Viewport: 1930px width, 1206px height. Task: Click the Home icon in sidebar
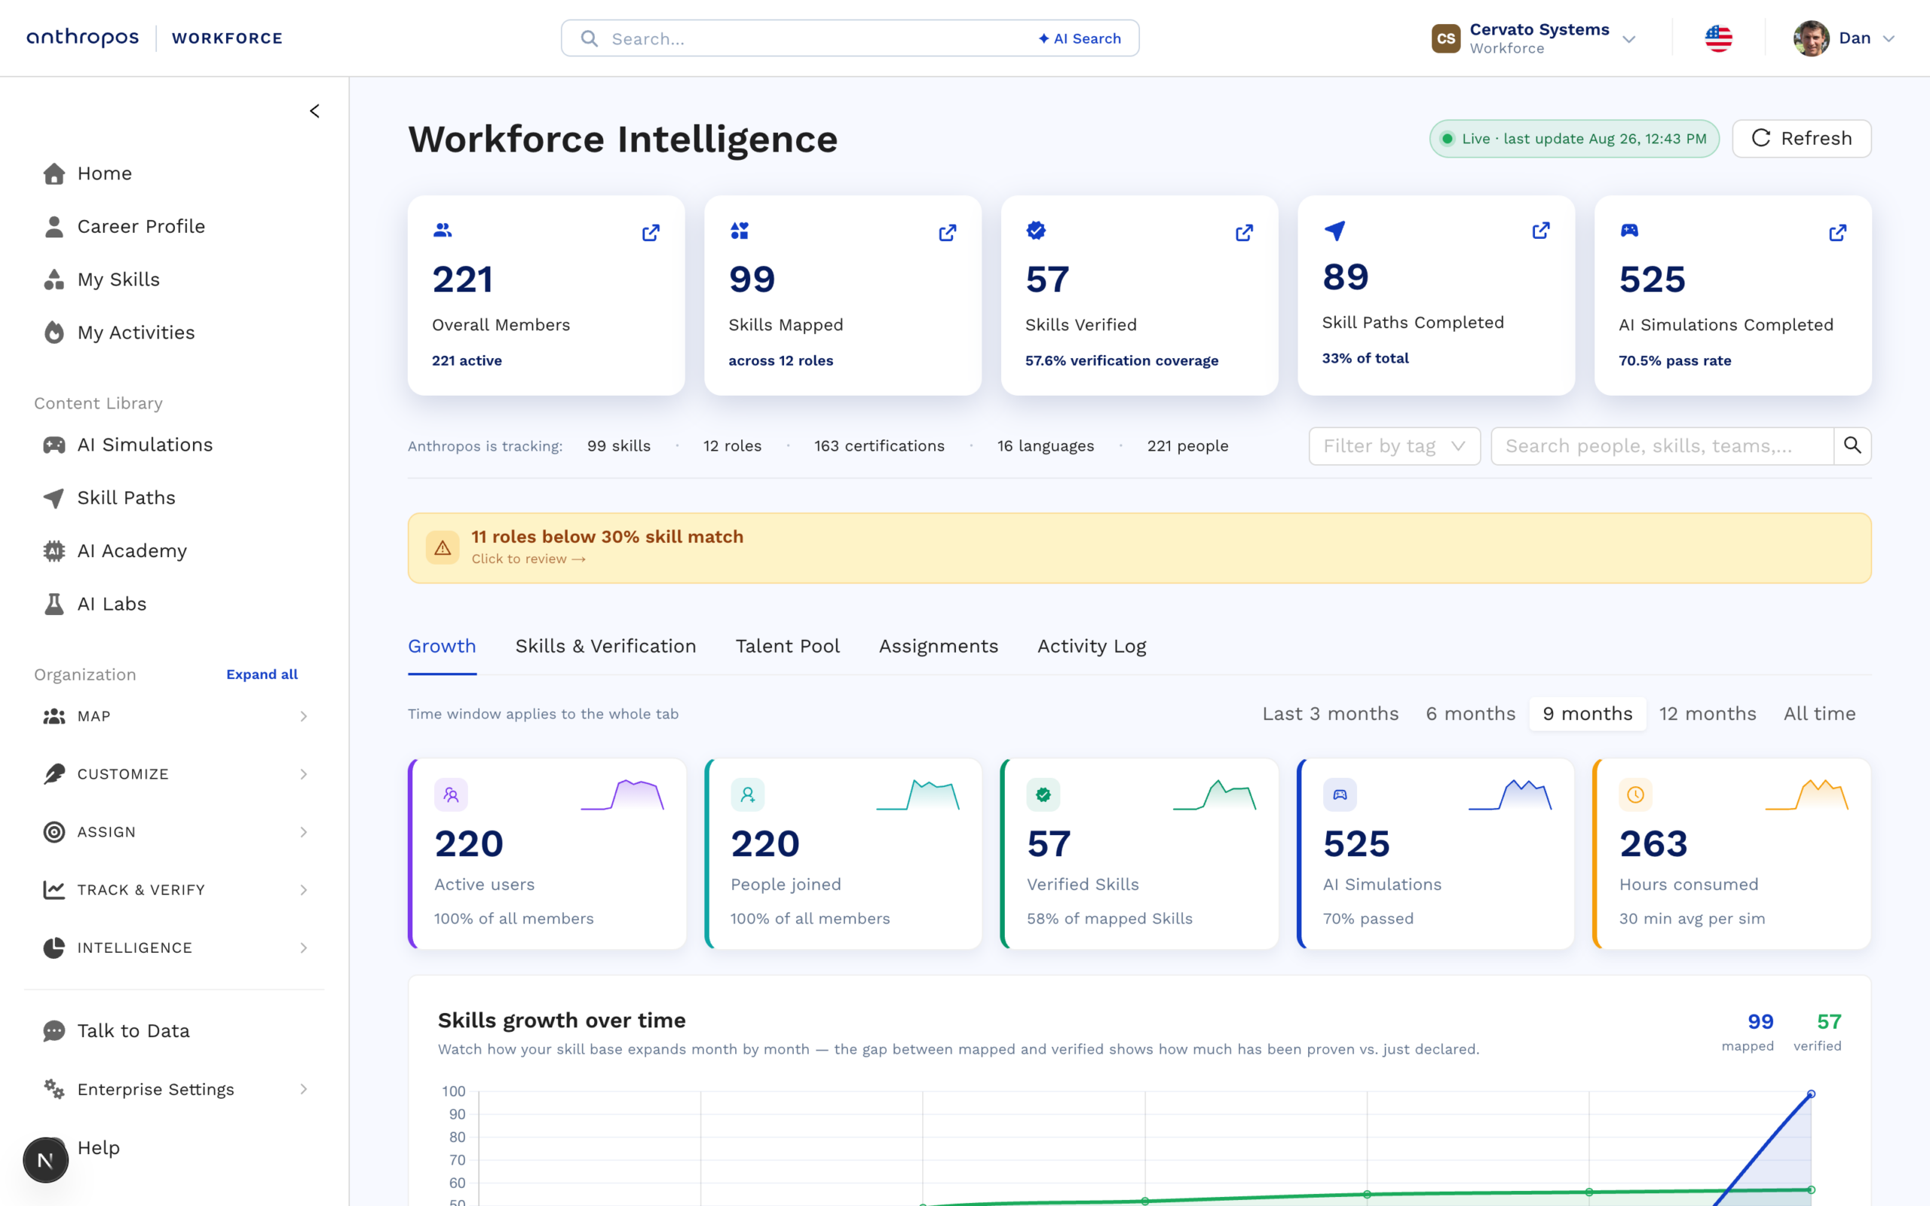click(x=54, y=174)
